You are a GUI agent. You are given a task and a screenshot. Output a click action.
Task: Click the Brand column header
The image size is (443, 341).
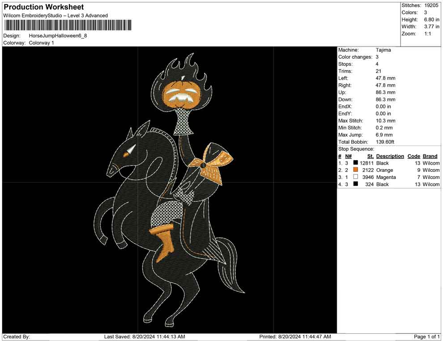[x=430, y=156]
